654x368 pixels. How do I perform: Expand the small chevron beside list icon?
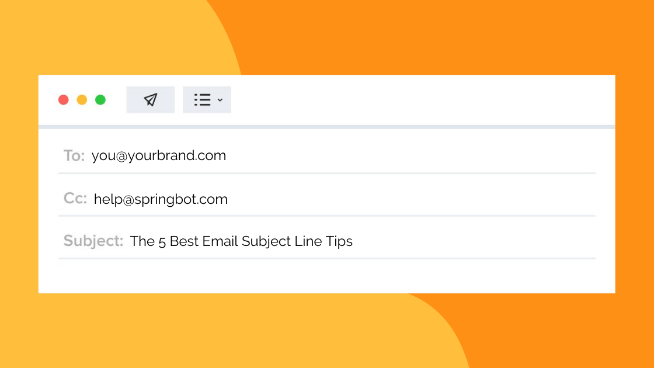pos(220,100)
